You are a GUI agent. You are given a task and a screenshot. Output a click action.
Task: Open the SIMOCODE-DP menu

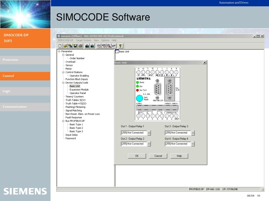tap(65, 40)
